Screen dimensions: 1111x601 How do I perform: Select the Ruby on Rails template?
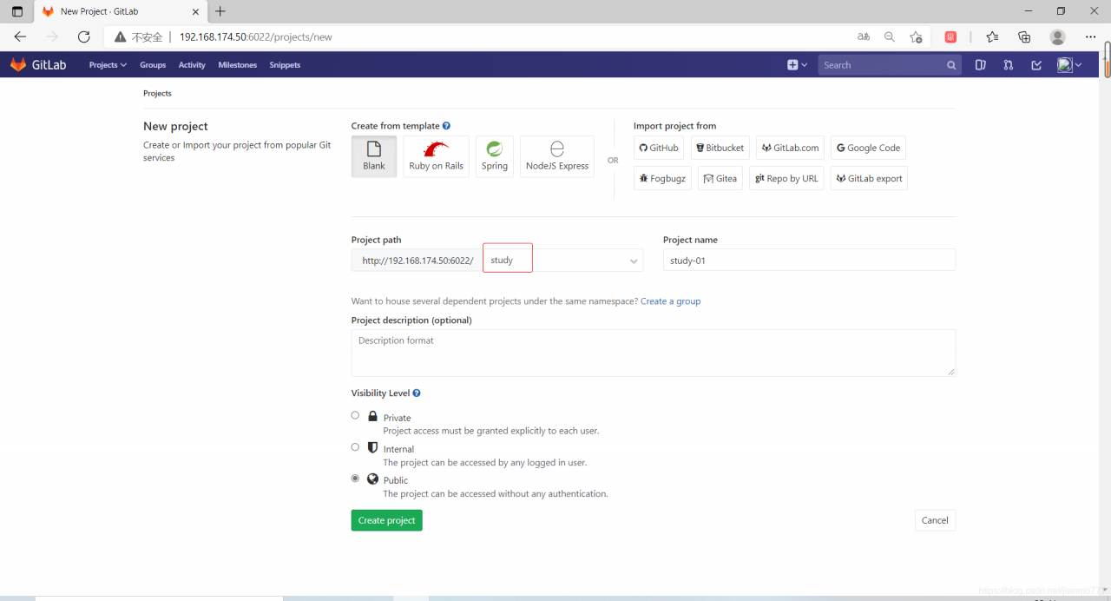(x=437, y=156)
